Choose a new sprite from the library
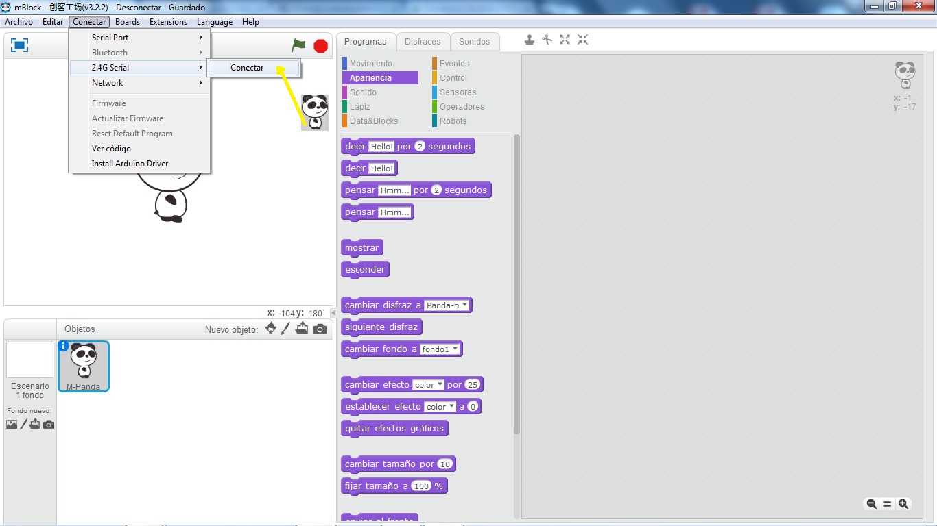The height and width of the screenshot is (526, 937). click(271, 329)
